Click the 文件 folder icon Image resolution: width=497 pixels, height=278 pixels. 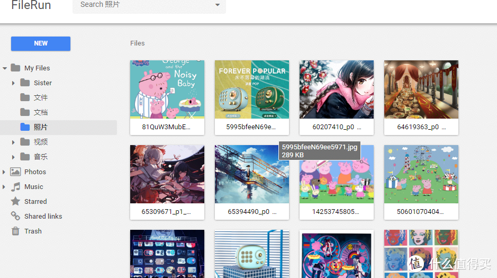tap(25, 97)
